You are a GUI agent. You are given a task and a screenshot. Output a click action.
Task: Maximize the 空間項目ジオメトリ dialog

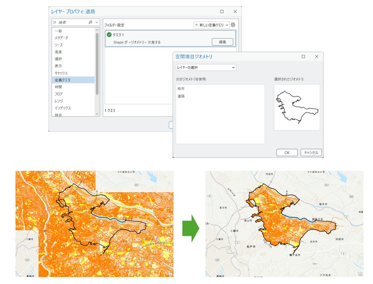coord(303,56)
